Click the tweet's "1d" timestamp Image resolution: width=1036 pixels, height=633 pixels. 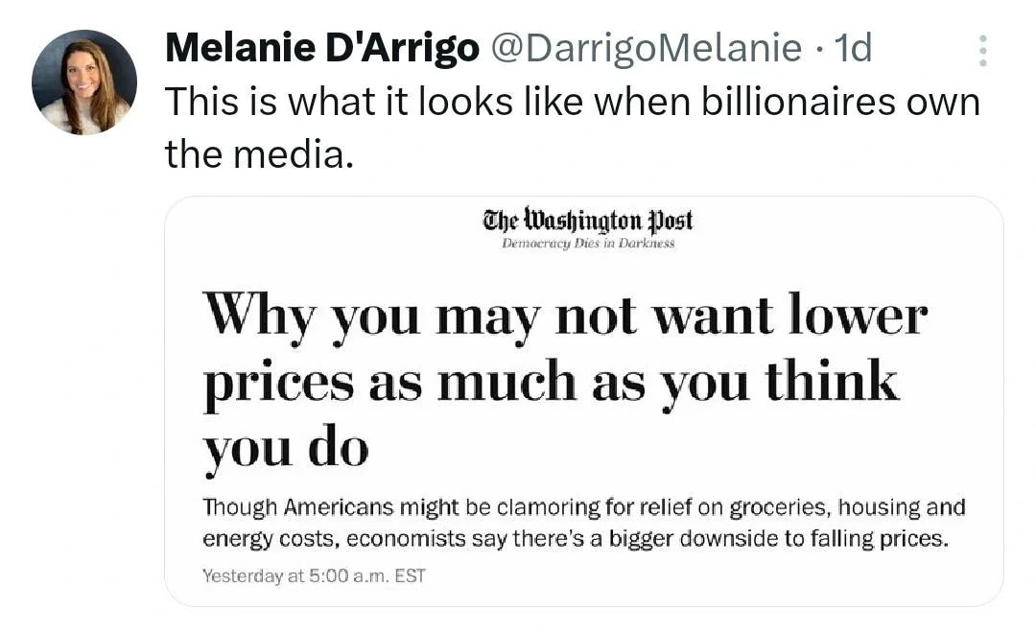pyautogui.click(x=853, y=48)
